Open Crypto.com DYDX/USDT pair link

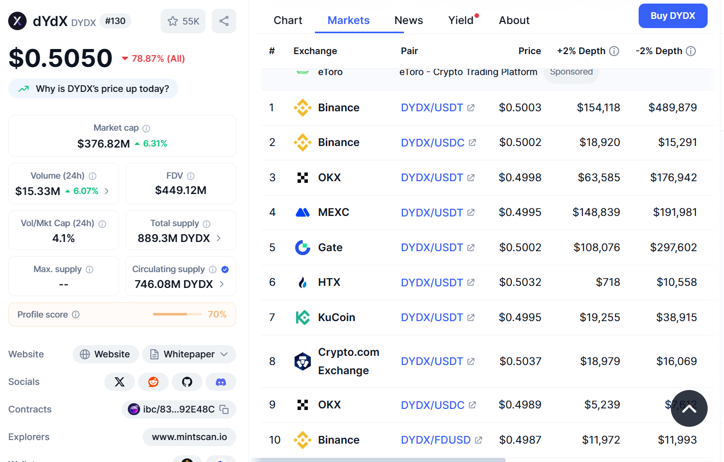click(x=438, y=361)
